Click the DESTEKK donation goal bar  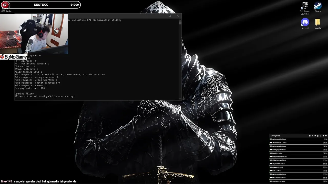[41, 5]
